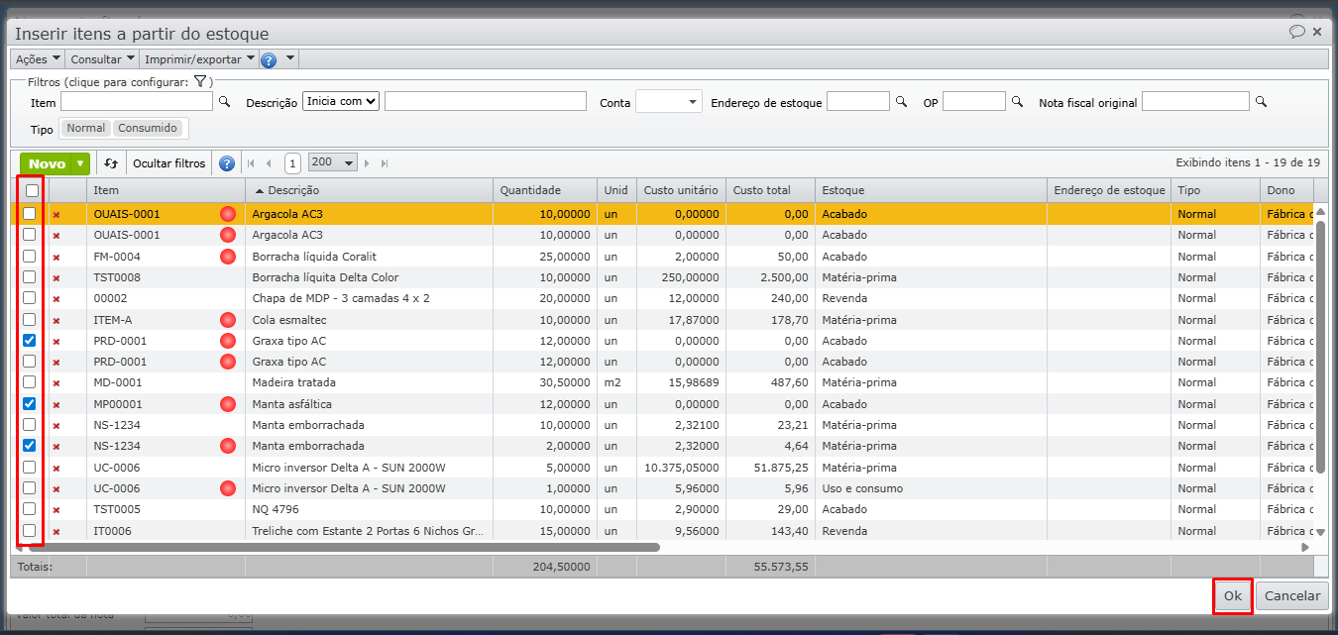Click the Cancelar button
Screen dimensions: 1338x635
(x=1291, y=595)
